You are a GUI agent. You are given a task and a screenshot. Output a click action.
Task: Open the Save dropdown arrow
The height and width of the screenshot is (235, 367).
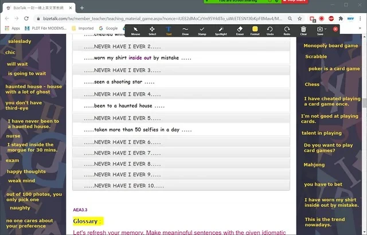coord(325,29)
